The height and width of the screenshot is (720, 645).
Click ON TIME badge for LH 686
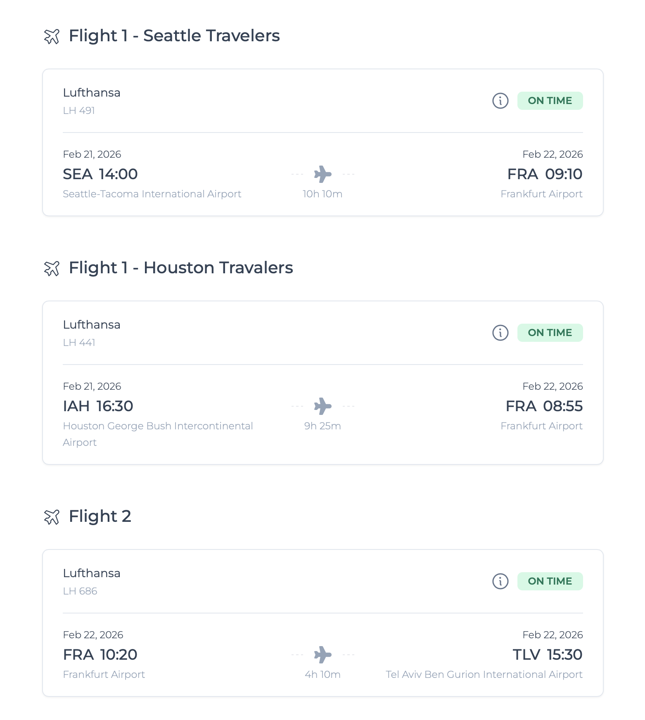click(x=550, y=581)
